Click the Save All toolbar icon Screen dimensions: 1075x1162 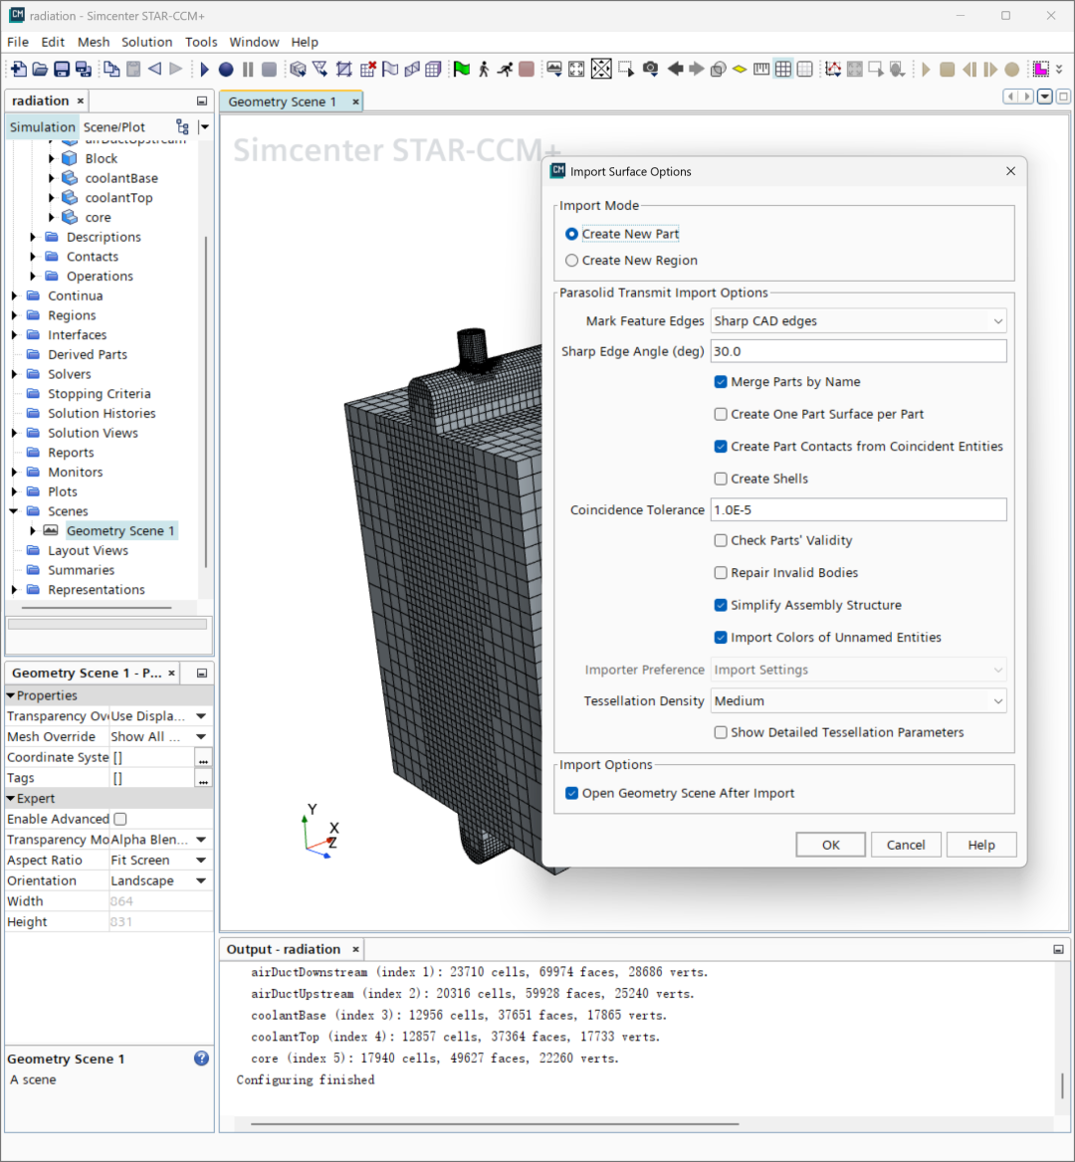83,70
